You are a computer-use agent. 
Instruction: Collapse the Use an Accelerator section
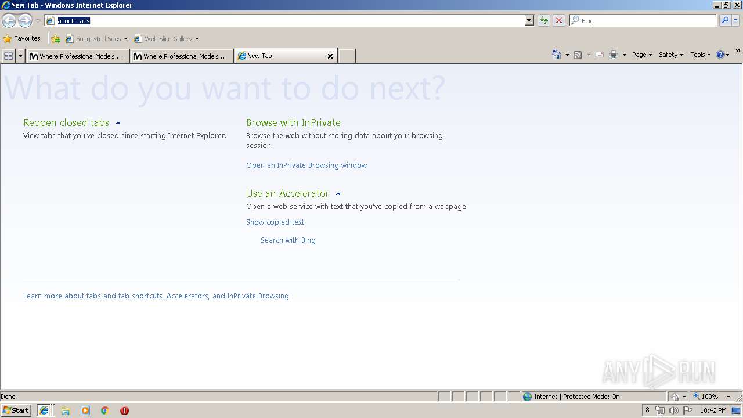coord(338,194)
